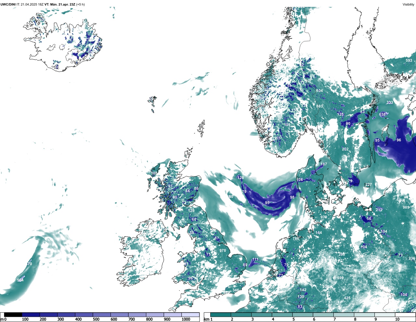This screenshot has height=322, width=416.
Task: Click the dark teal swatch between km 1 and 2
Action: click(221, 315)
